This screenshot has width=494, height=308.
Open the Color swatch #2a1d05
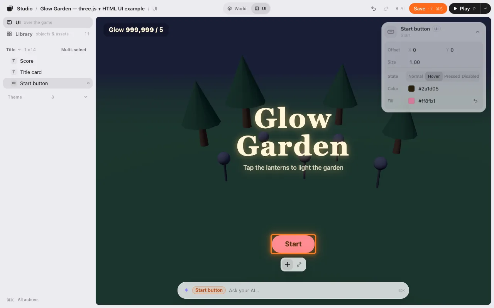[411, 89]
